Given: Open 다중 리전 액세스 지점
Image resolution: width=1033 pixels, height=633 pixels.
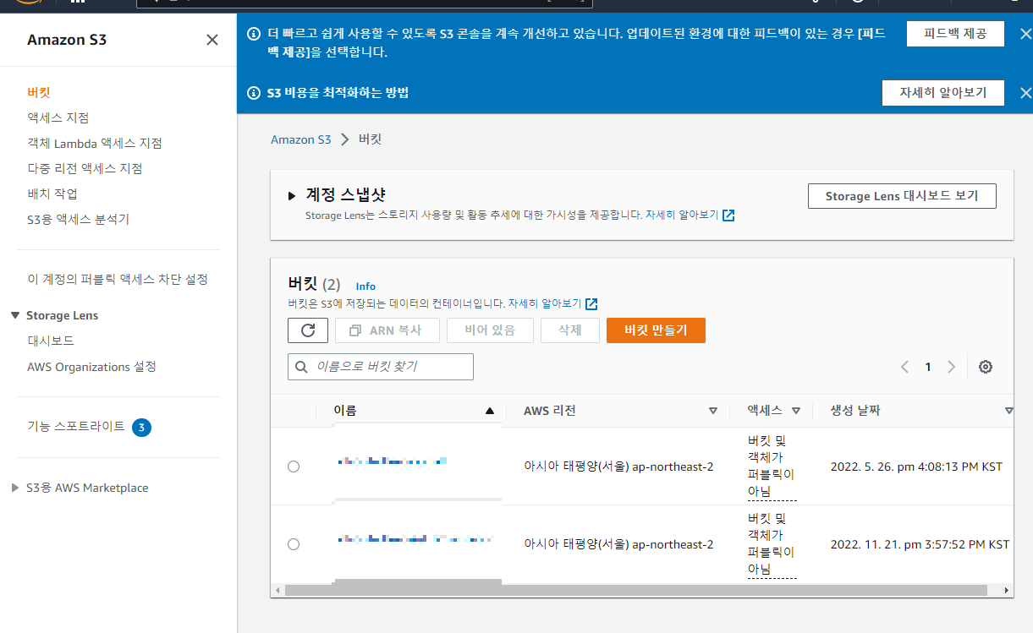Looking at the screenshot, I should [x=85, y=168].
